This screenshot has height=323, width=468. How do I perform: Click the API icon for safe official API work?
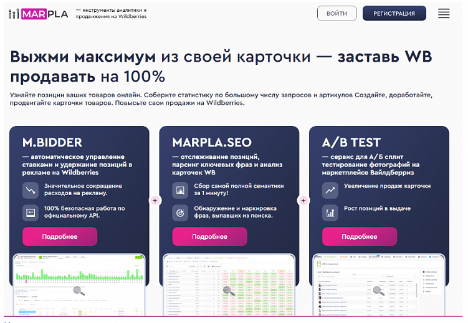31,213
